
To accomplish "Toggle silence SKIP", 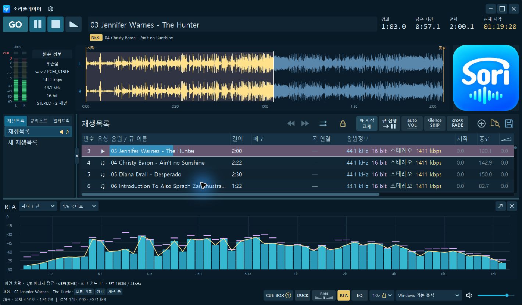I will (x=435, y=123).
